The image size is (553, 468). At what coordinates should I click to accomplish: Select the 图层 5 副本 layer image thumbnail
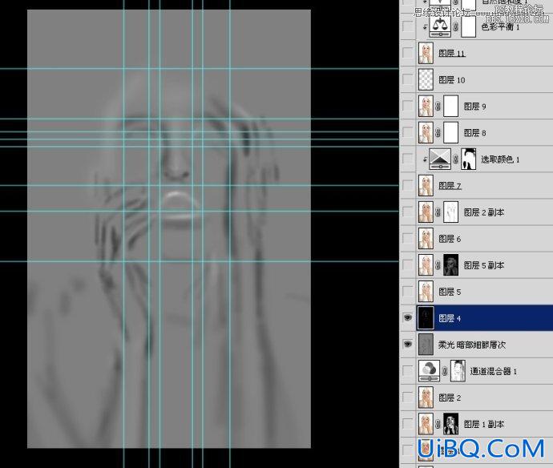point(426,265)
